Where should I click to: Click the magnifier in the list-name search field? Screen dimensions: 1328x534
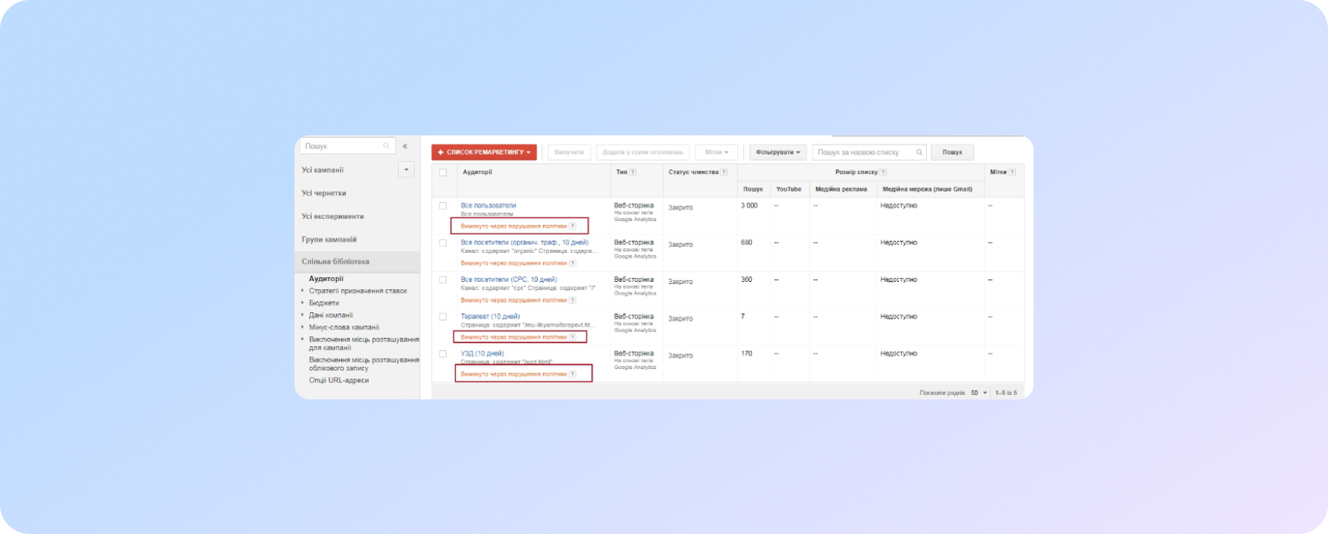click(x=919, y=152)
